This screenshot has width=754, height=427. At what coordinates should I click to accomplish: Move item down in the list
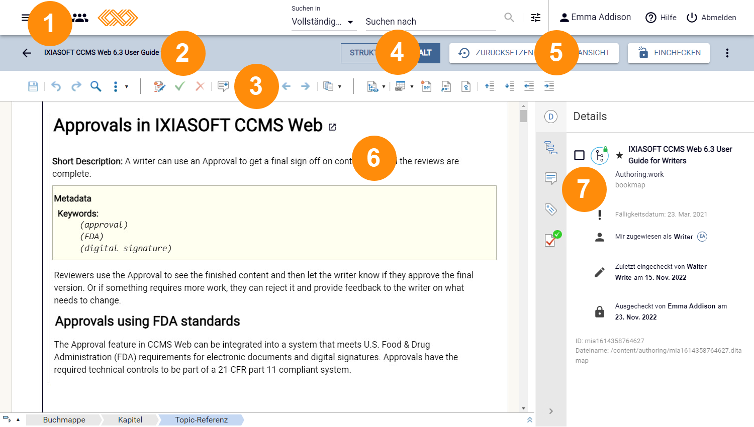(x=509, y=86)
